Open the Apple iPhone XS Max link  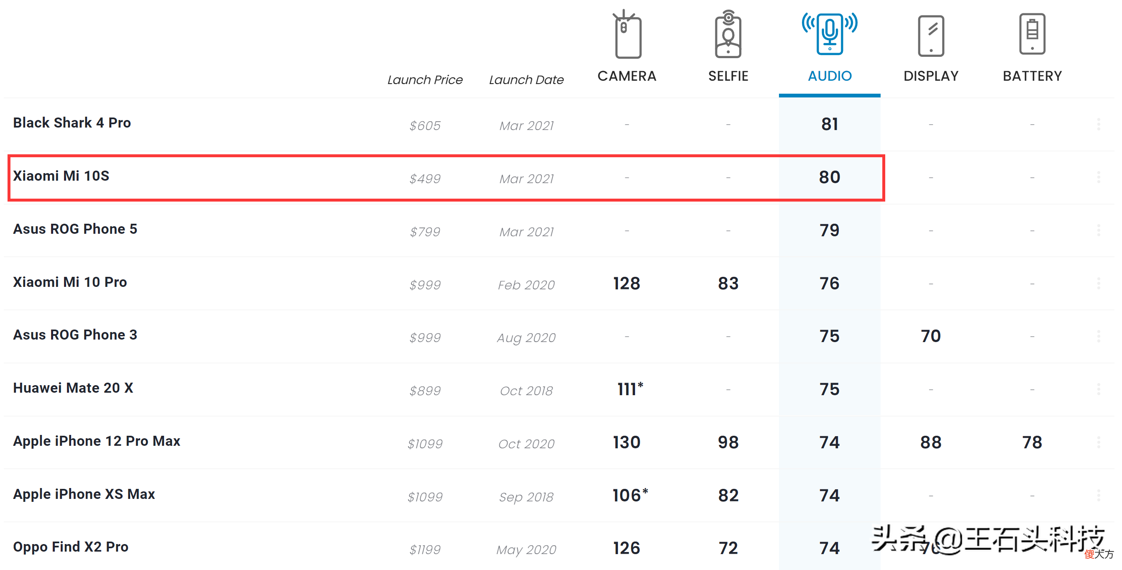(84, 494)
